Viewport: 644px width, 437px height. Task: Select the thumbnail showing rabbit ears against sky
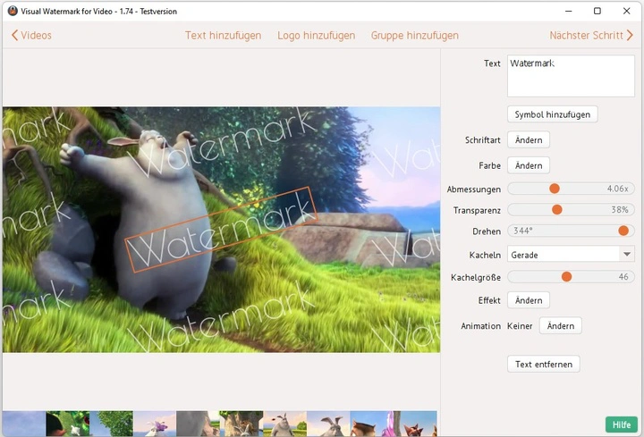[328, 424]
